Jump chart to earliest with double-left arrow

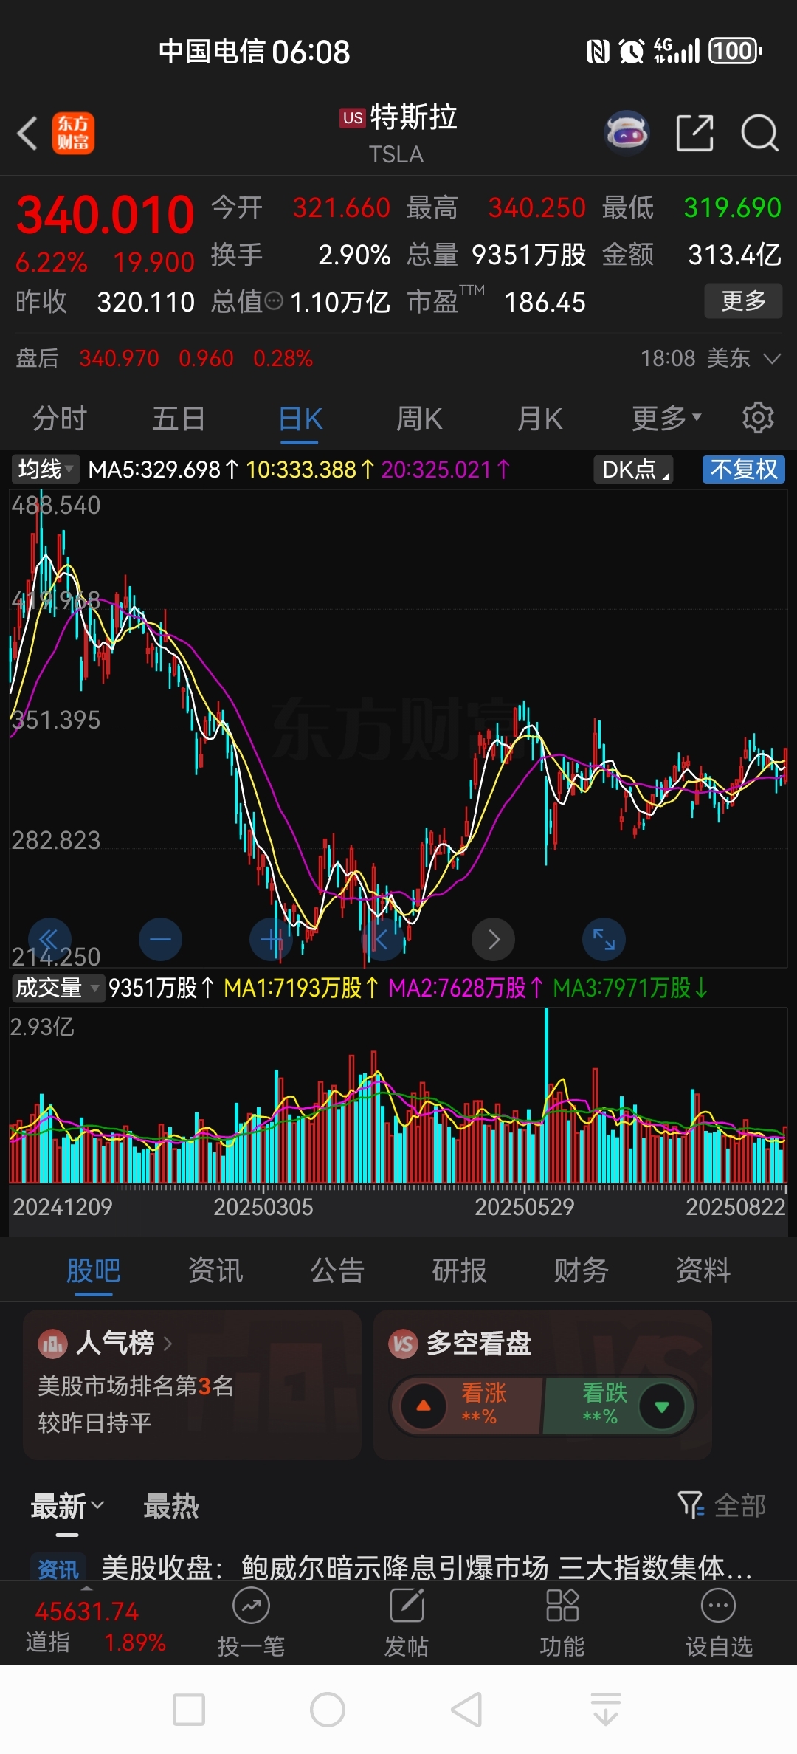coord(49,939)
